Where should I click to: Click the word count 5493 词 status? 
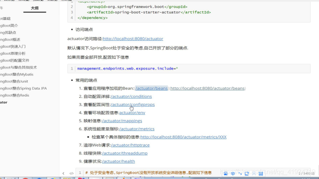306,174
